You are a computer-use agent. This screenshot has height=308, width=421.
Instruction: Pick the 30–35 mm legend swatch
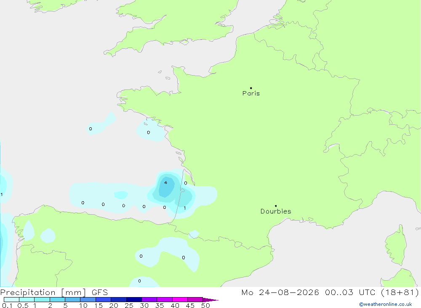tap(149, 300)
